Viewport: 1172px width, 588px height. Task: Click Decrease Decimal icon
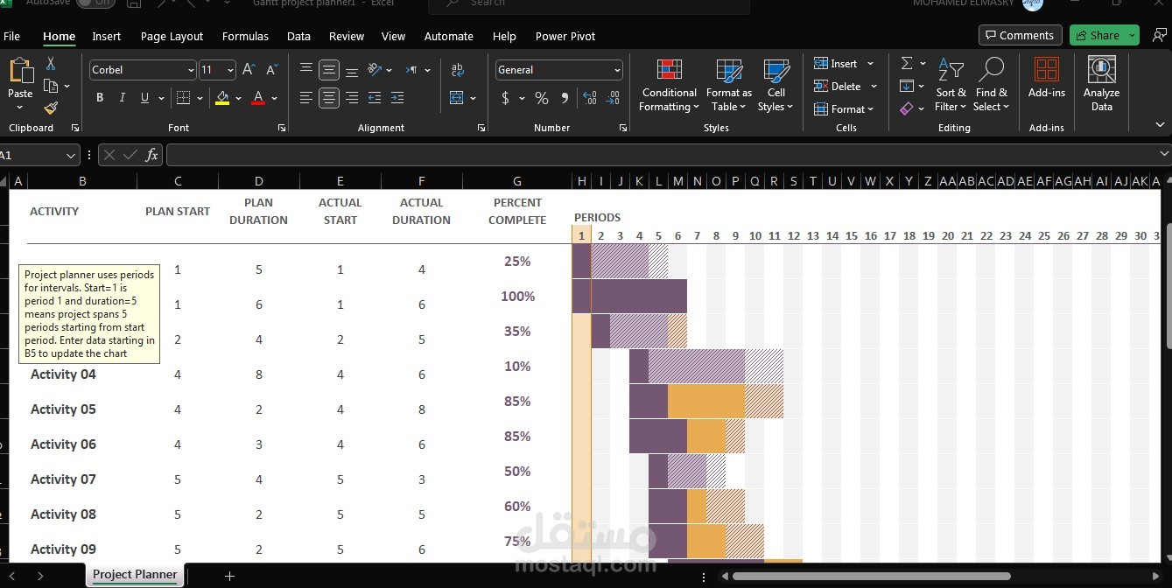point(613,98)
